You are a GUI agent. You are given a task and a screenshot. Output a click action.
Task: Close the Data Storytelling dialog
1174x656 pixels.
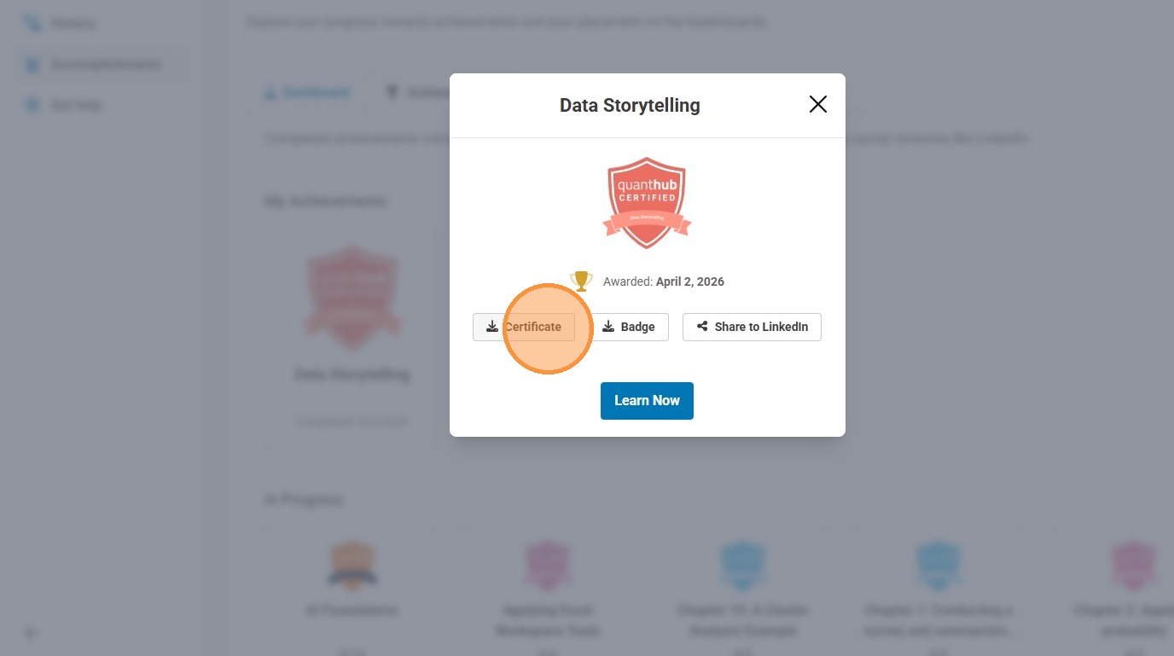pos(817,104)
